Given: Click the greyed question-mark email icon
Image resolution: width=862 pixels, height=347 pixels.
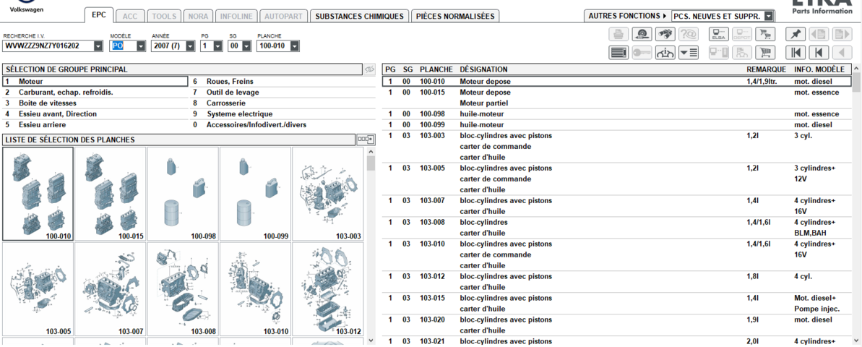Looking at the screenshot, I should (x=688, y=34).
